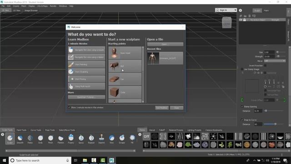Select the Imprint brush tool
The image size is (291, 164).
[x=101, y=138]
